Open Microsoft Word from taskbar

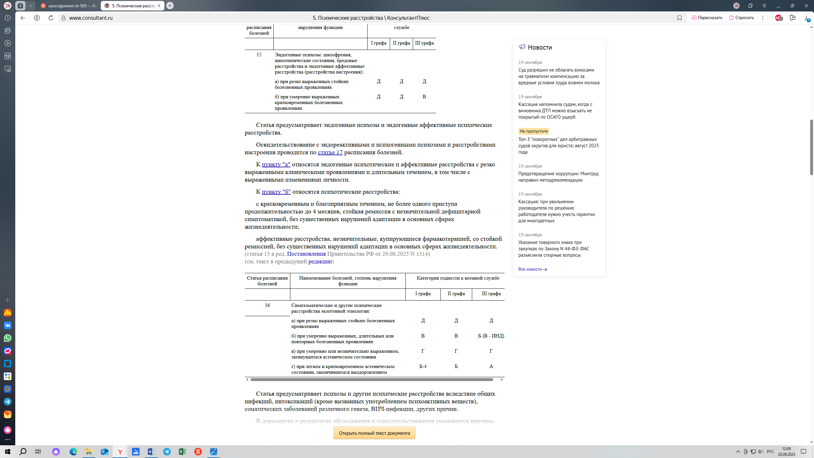[151, 452]
